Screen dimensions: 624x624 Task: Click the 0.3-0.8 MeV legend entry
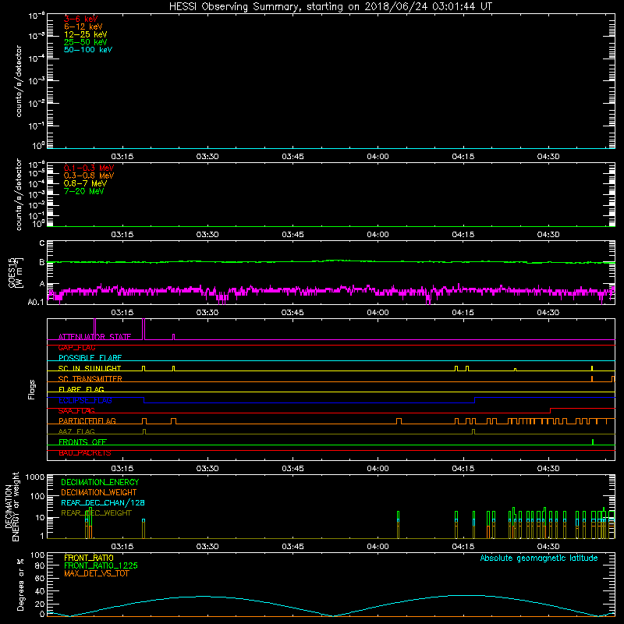point(89,175)
